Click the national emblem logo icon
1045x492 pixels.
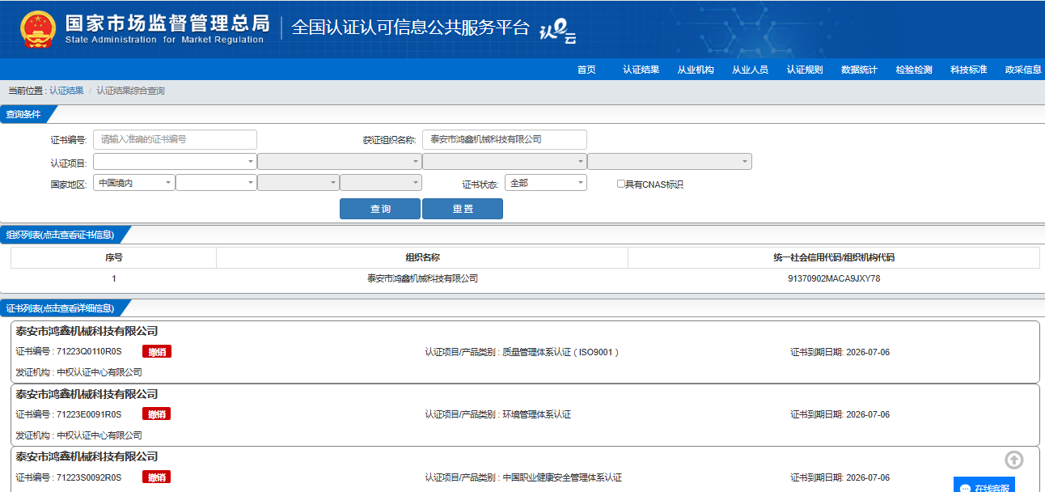38,28
